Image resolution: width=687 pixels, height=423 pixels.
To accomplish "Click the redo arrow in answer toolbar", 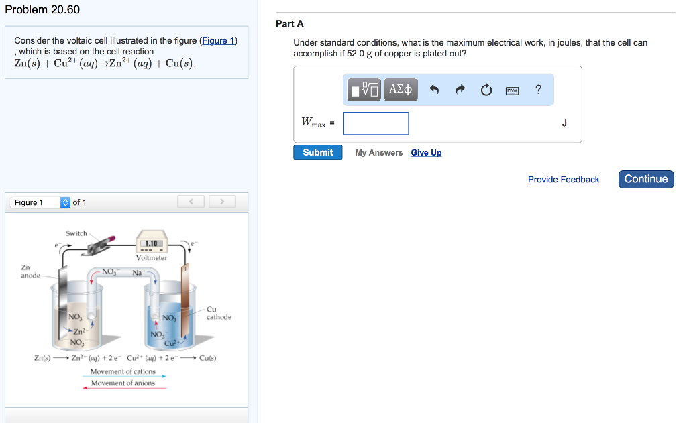I will [x=460, y=90].
